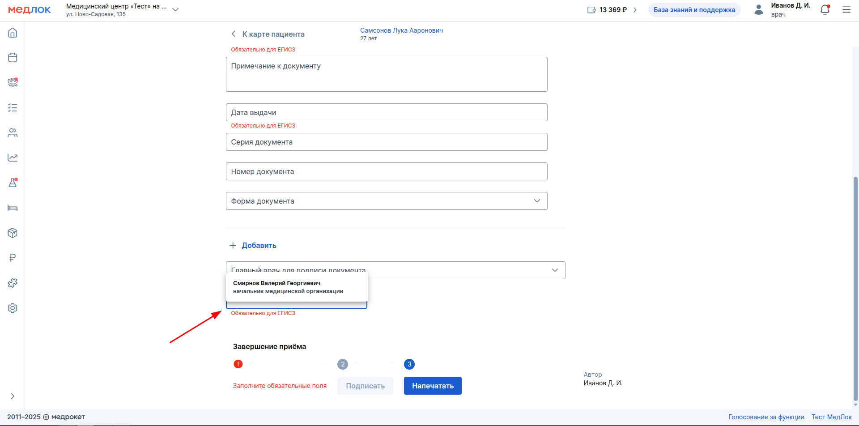Viewport: 859px width, 426px height.
Task: Open the home icon in sidebar
Action: [13, 33]
